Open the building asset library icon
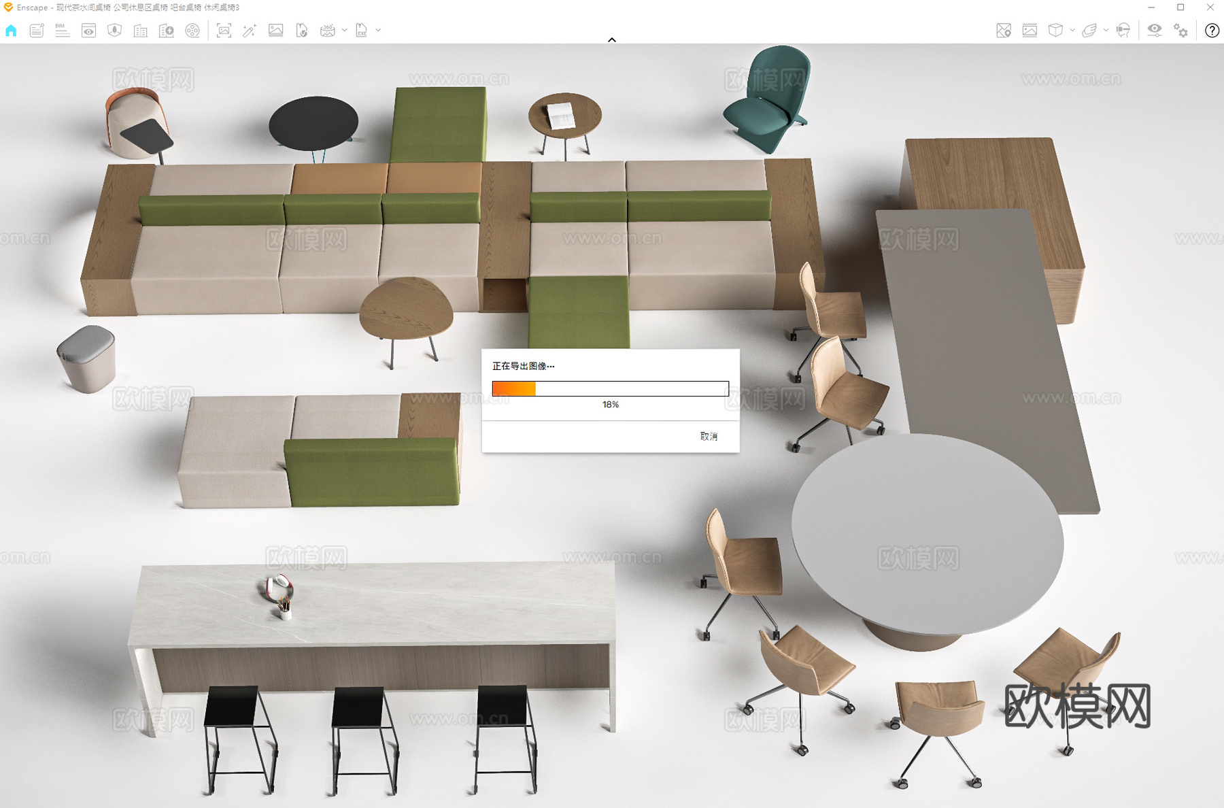1224x808 pixels. tap(140, 31)
